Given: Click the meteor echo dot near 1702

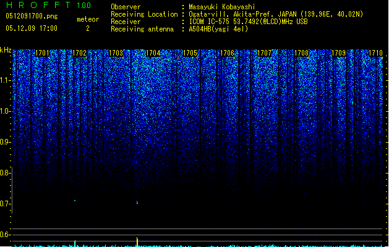Looking at the screenshot, I should 75,201.
